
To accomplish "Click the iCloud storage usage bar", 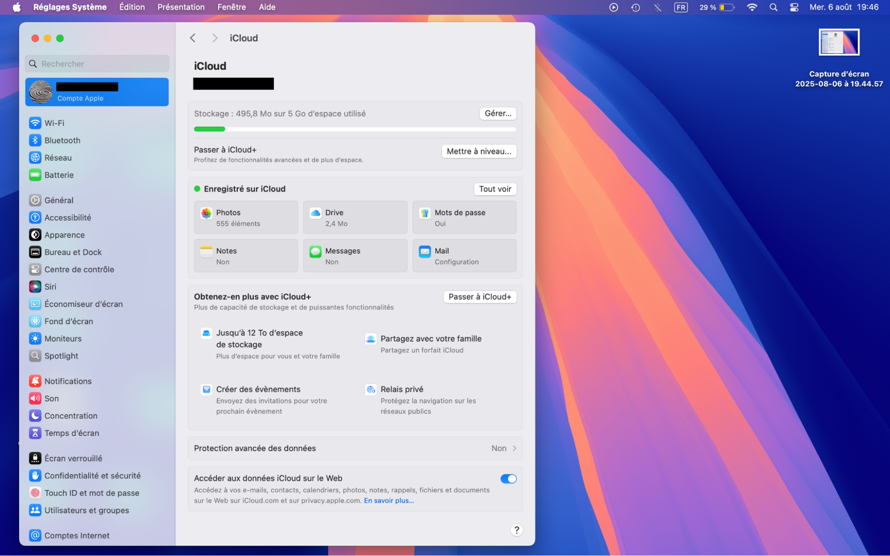I will (355, 129).
